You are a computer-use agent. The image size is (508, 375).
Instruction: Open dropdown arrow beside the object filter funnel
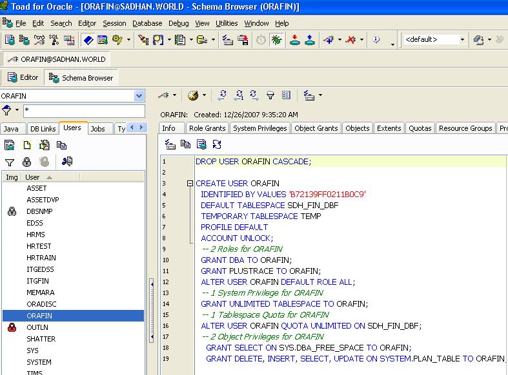pyautogui.click(x=17, y=110)
